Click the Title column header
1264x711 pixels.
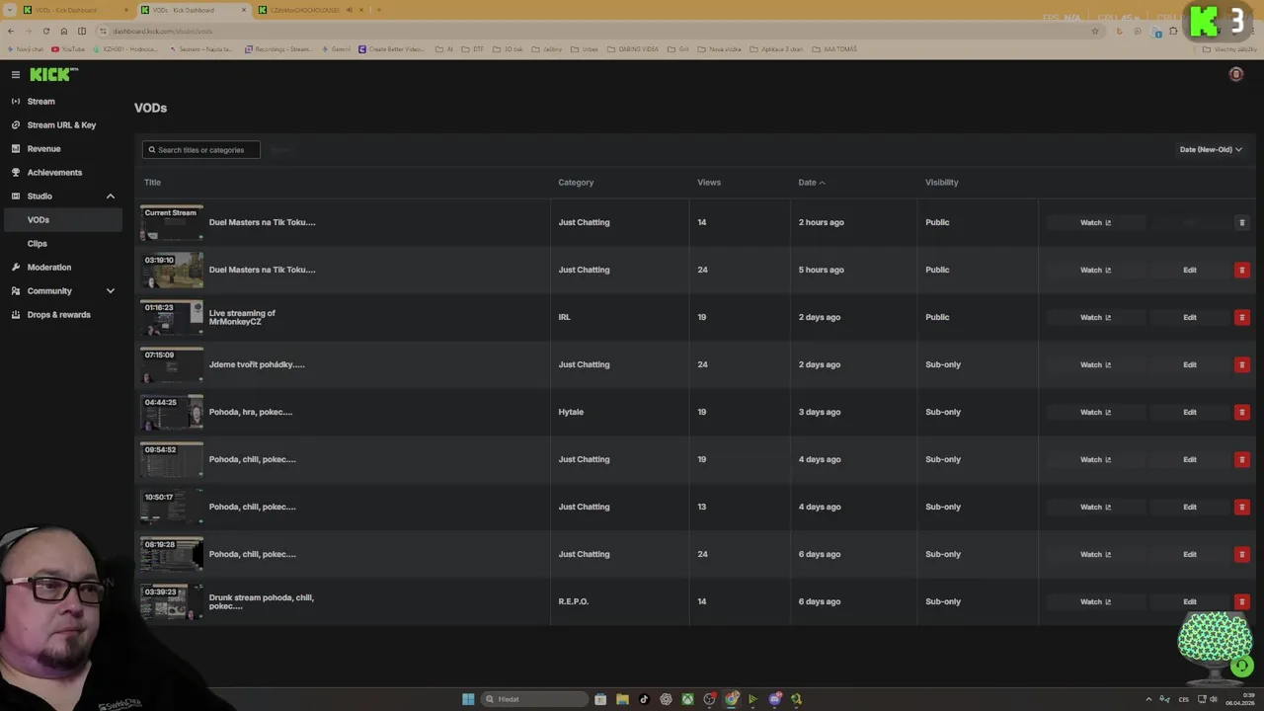(x=152, y=182)
